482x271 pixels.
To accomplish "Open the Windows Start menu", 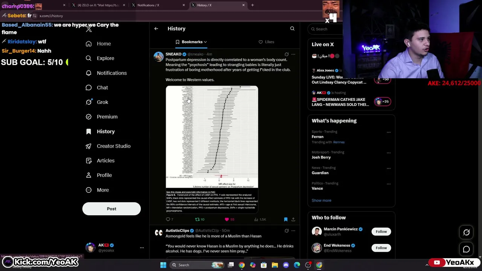I will point(163,265).
